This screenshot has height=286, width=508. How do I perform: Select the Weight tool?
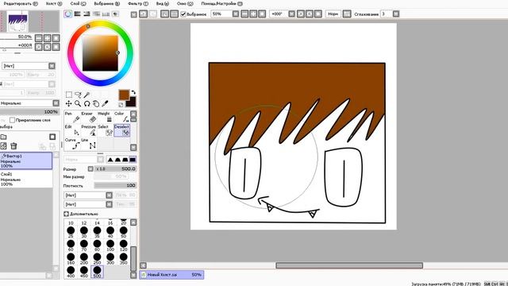(105, 117)
